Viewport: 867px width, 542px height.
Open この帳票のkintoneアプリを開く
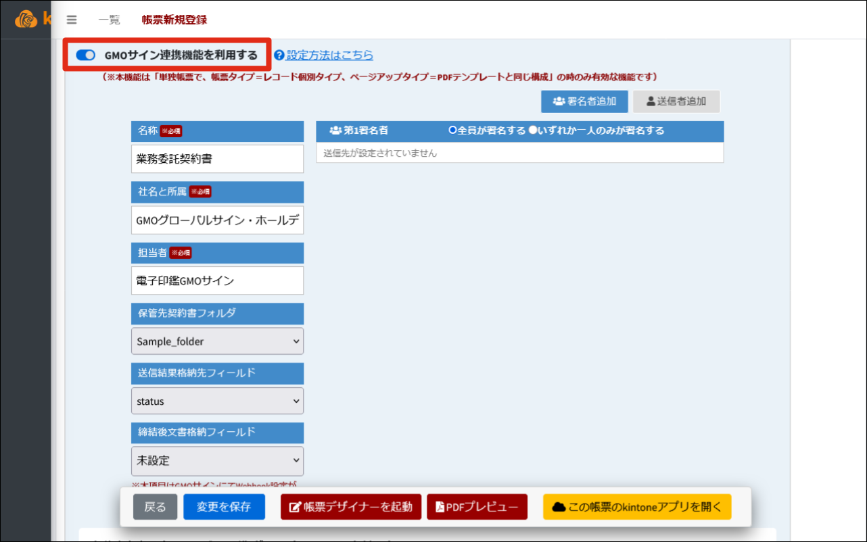click(636, 507)
